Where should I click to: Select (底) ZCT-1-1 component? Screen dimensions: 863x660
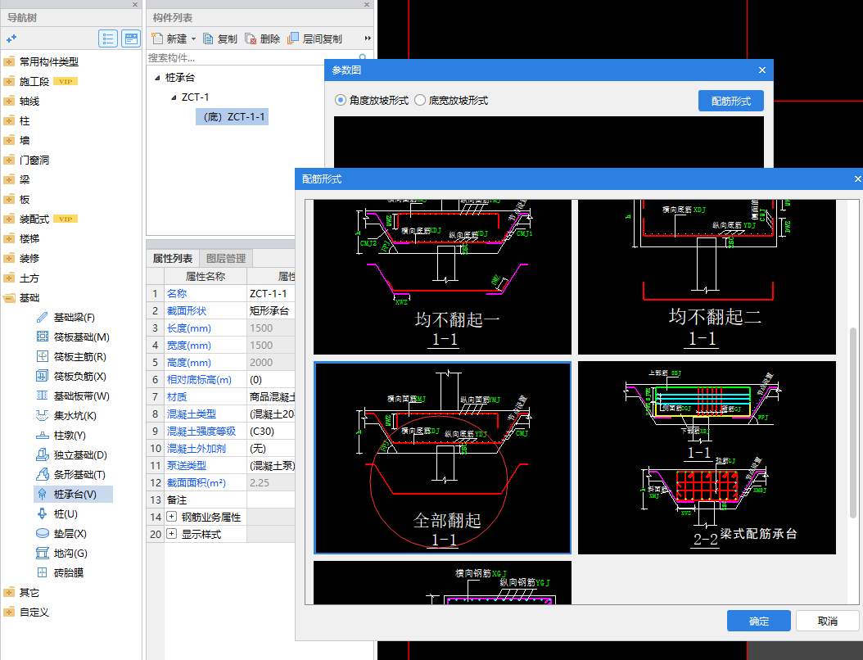(233, 117)
